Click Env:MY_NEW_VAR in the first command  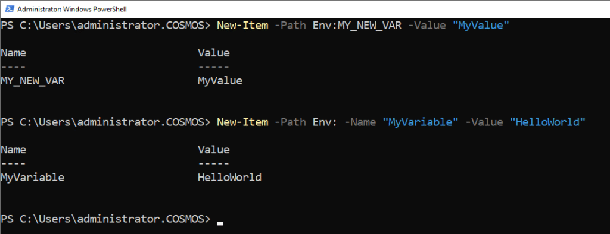357,26
